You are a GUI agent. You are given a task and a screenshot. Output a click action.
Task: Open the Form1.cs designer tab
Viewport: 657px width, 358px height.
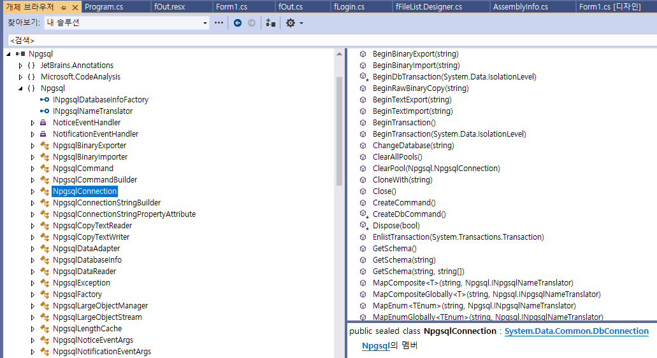pos(610,7)
